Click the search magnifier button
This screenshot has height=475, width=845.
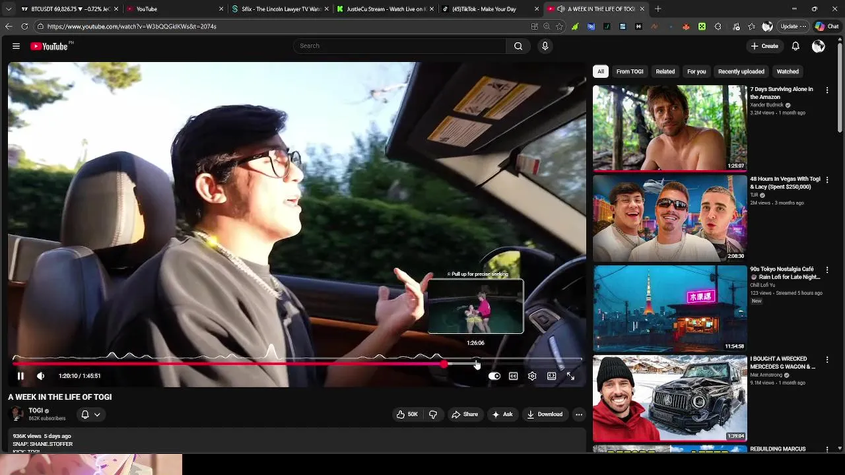tap(518, 46)
